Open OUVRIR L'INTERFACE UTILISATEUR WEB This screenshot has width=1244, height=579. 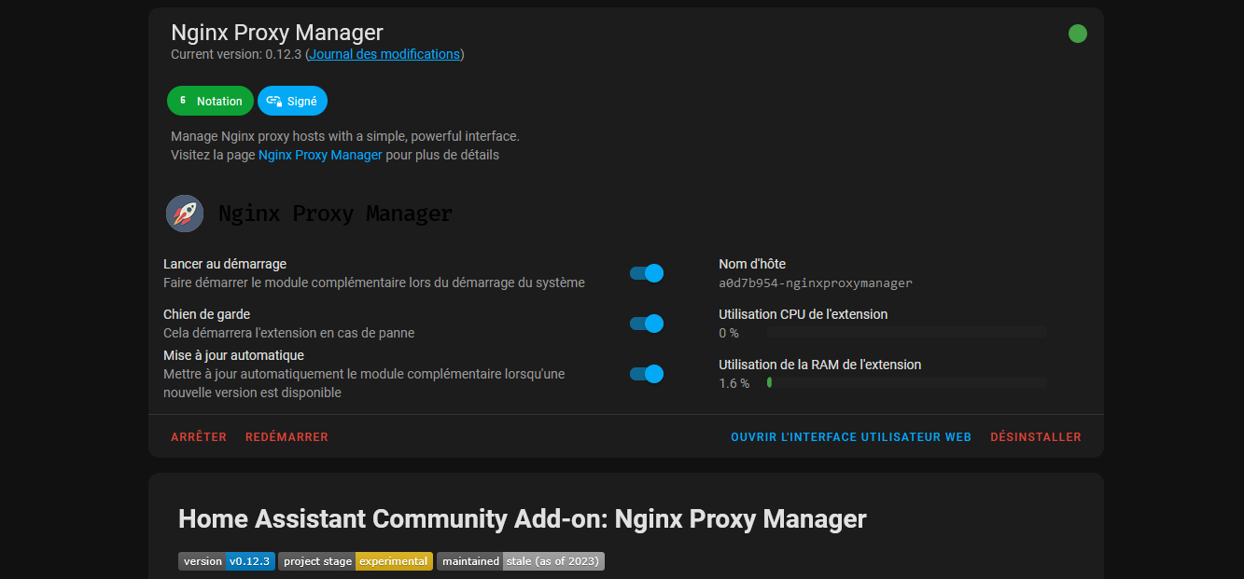[x=851, y=436]
